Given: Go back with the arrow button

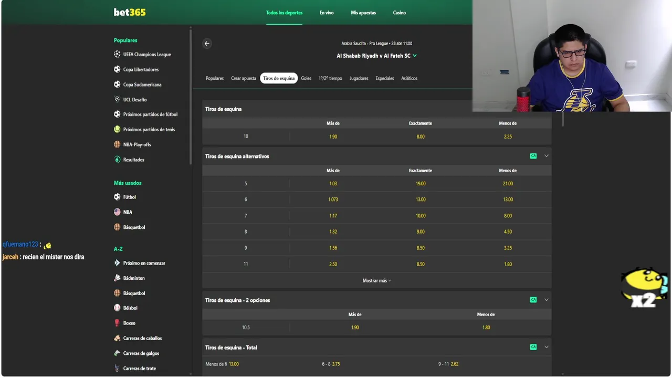Looking at the screenshot, I should click(207, 44).
